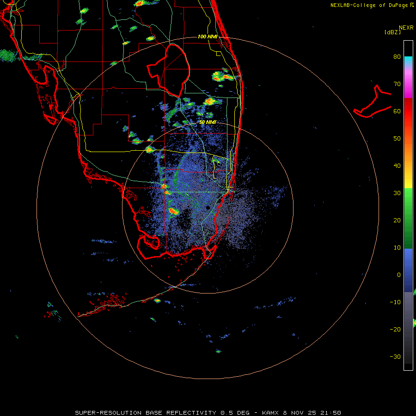This screenshot has height=416, width=416.
Task: Click the 70 value on the dBZ scale
Action: pos(397,84)
